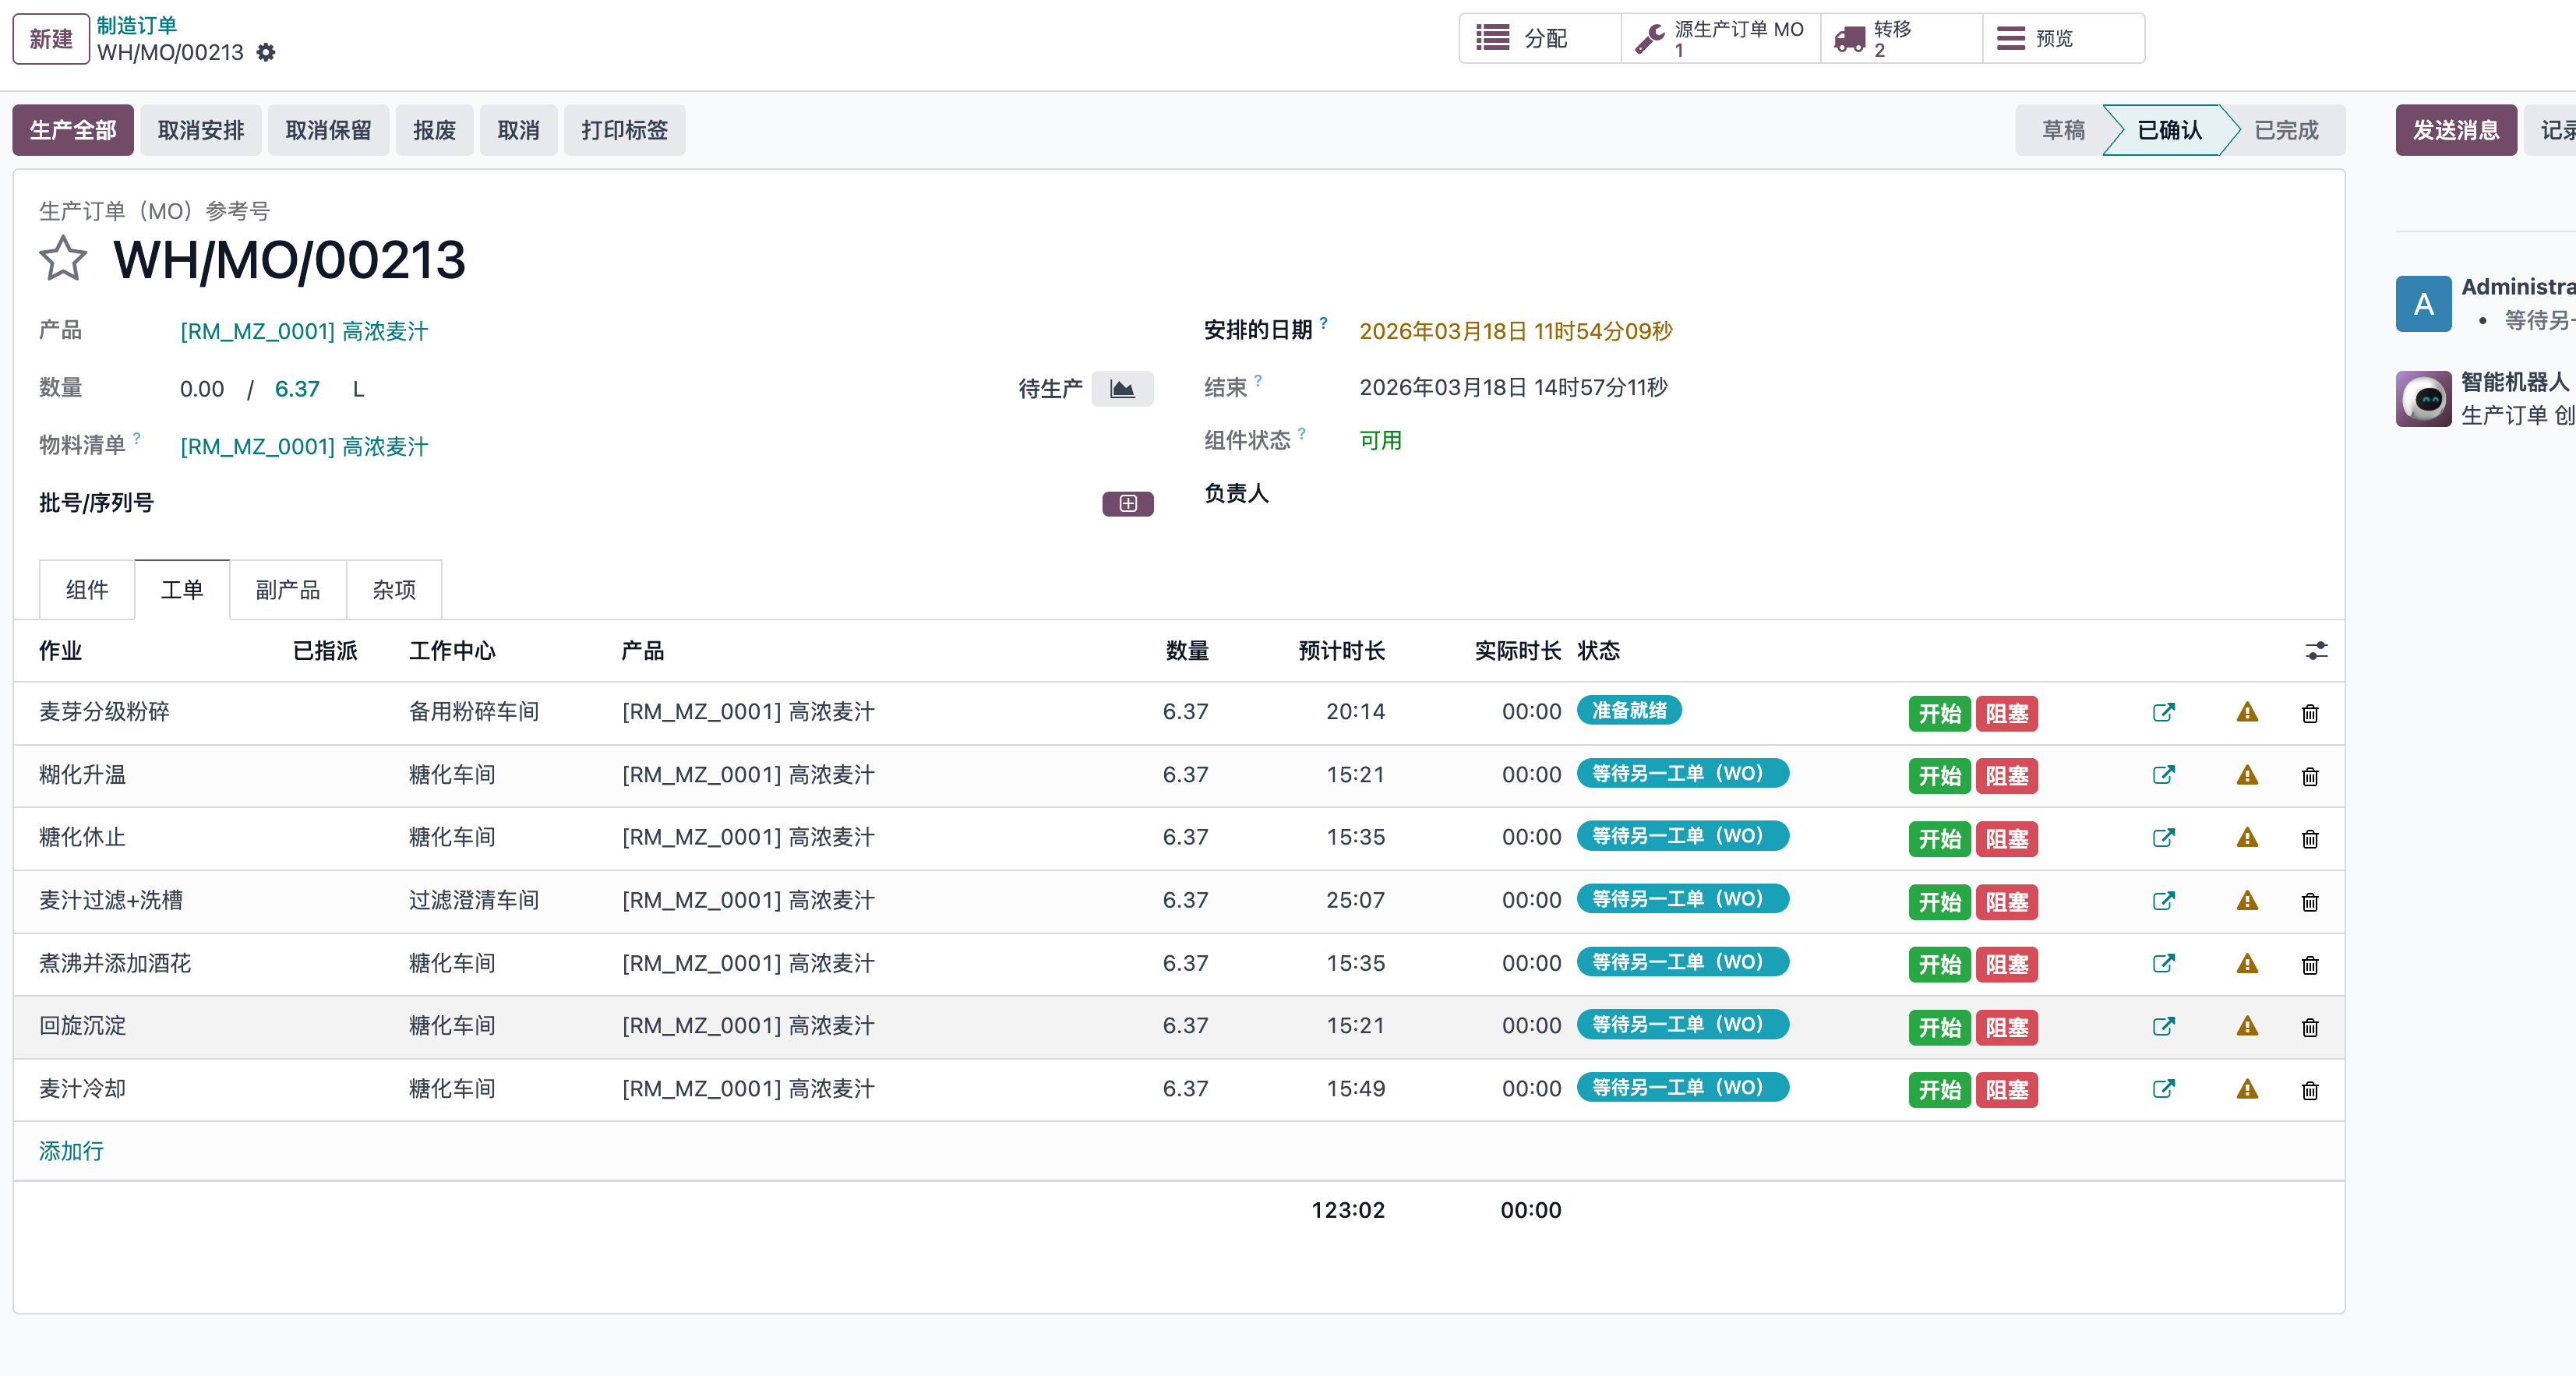Viewport: 2576px width, 1376px height.
Task: Click warning triangle on 麦汁冷却 row
Action: (x=2247, y=1089)
